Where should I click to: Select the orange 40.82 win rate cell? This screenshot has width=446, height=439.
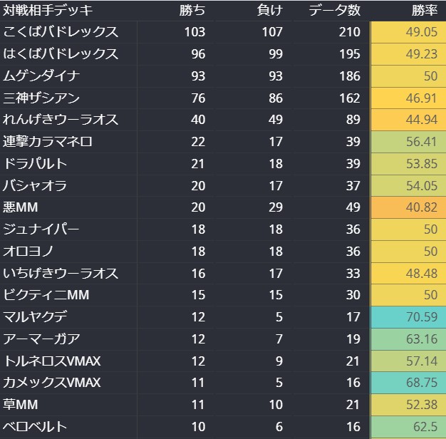click(x=408, y=207)
